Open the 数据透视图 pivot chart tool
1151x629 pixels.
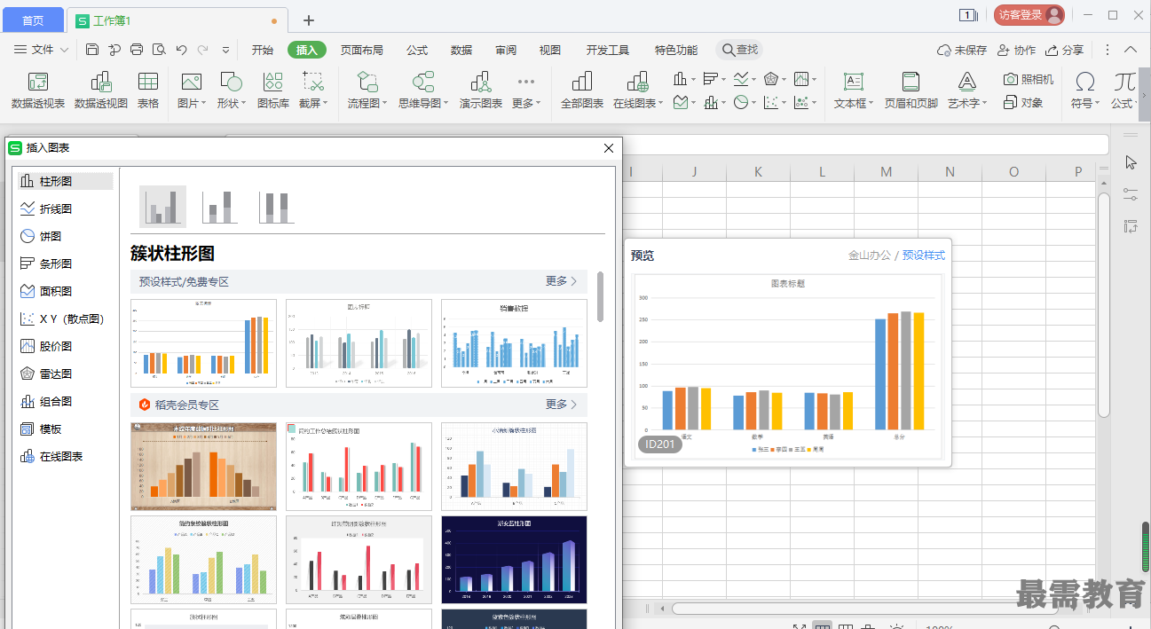(x=101, y=90)
